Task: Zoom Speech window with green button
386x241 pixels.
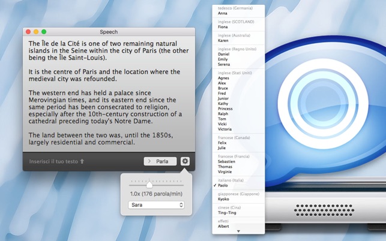Action: [44, 32]
